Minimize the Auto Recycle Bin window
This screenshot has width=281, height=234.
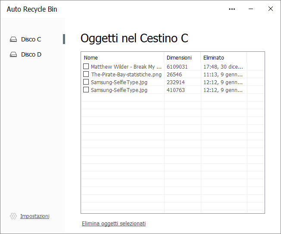pos(252,9)
